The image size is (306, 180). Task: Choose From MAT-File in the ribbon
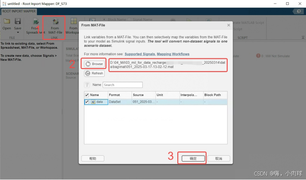click(55, 27)
